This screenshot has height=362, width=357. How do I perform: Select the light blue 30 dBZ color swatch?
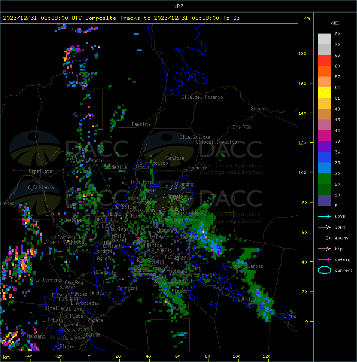[x=324, y=168]
